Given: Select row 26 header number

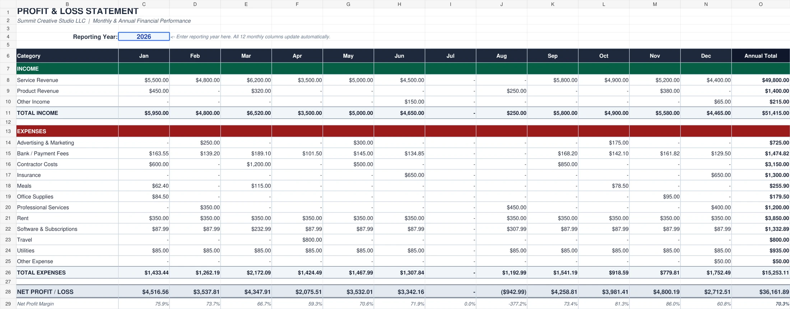Looking at the screenshot, I should [x=8, y=273].
